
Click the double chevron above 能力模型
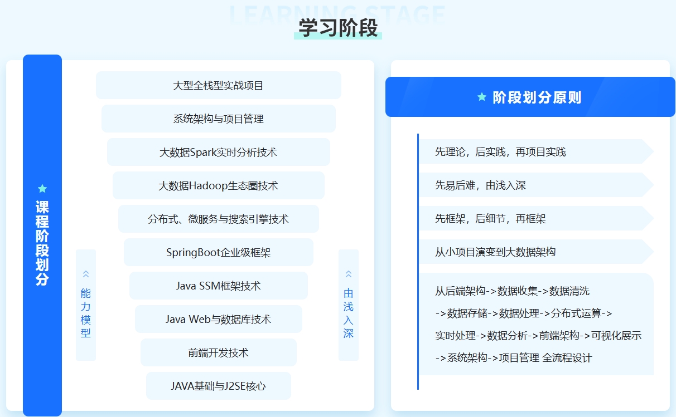click(86, 274)
